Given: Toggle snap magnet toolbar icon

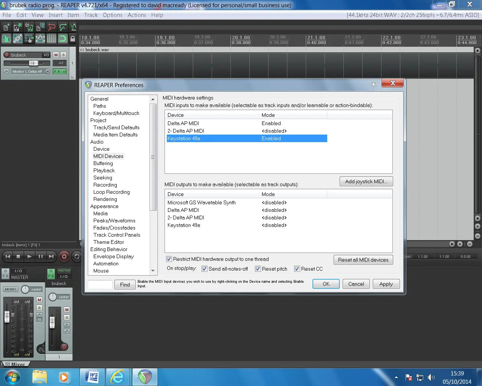Looking at the screenshot, I should click(63, 38).
